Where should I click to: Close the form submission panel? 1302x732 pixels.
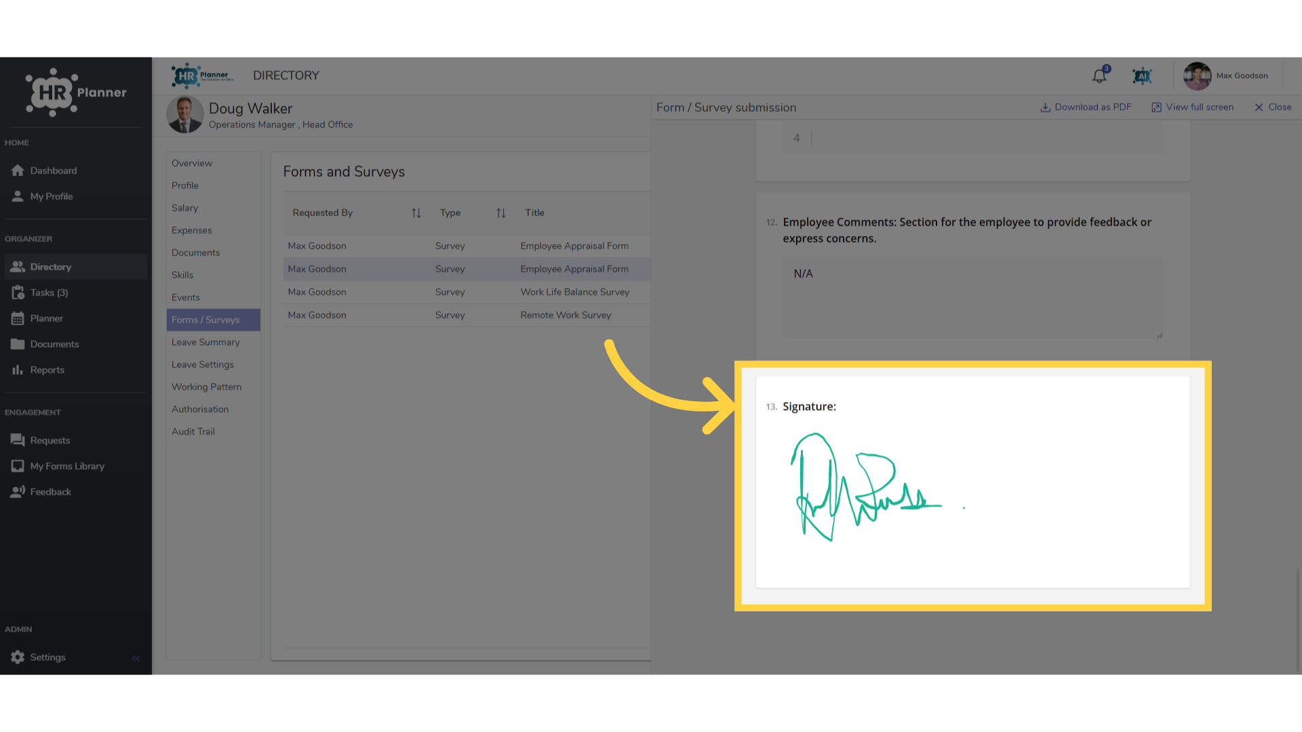point(1273,107)
